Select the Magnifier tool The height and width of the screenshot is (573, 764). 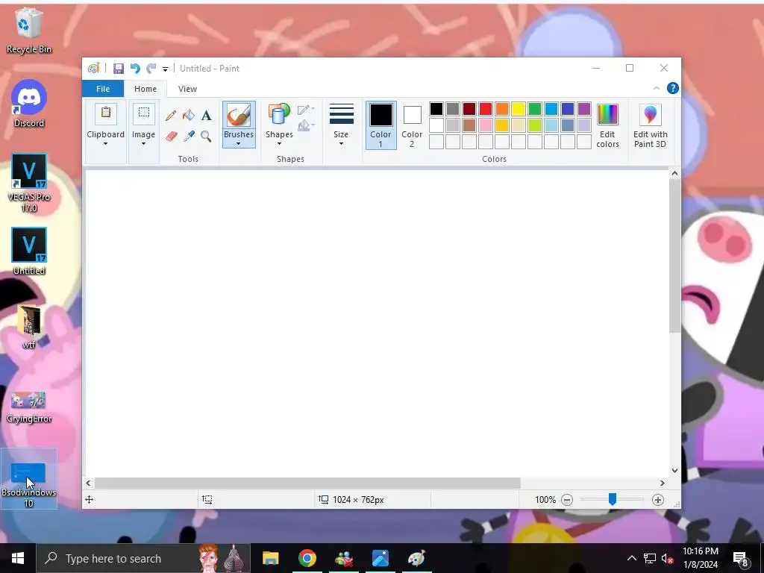[206, 136]
